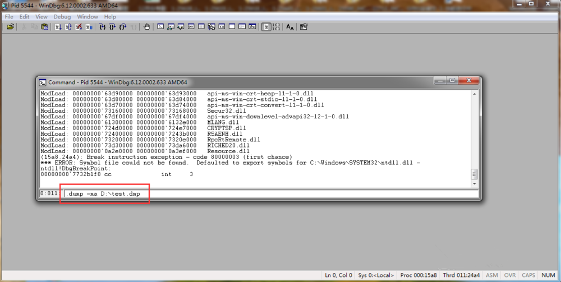Screen dimensions: 561x282
Task: Open the Call Stack window icon
Action: pyautogui.click(x=211, y=27)
